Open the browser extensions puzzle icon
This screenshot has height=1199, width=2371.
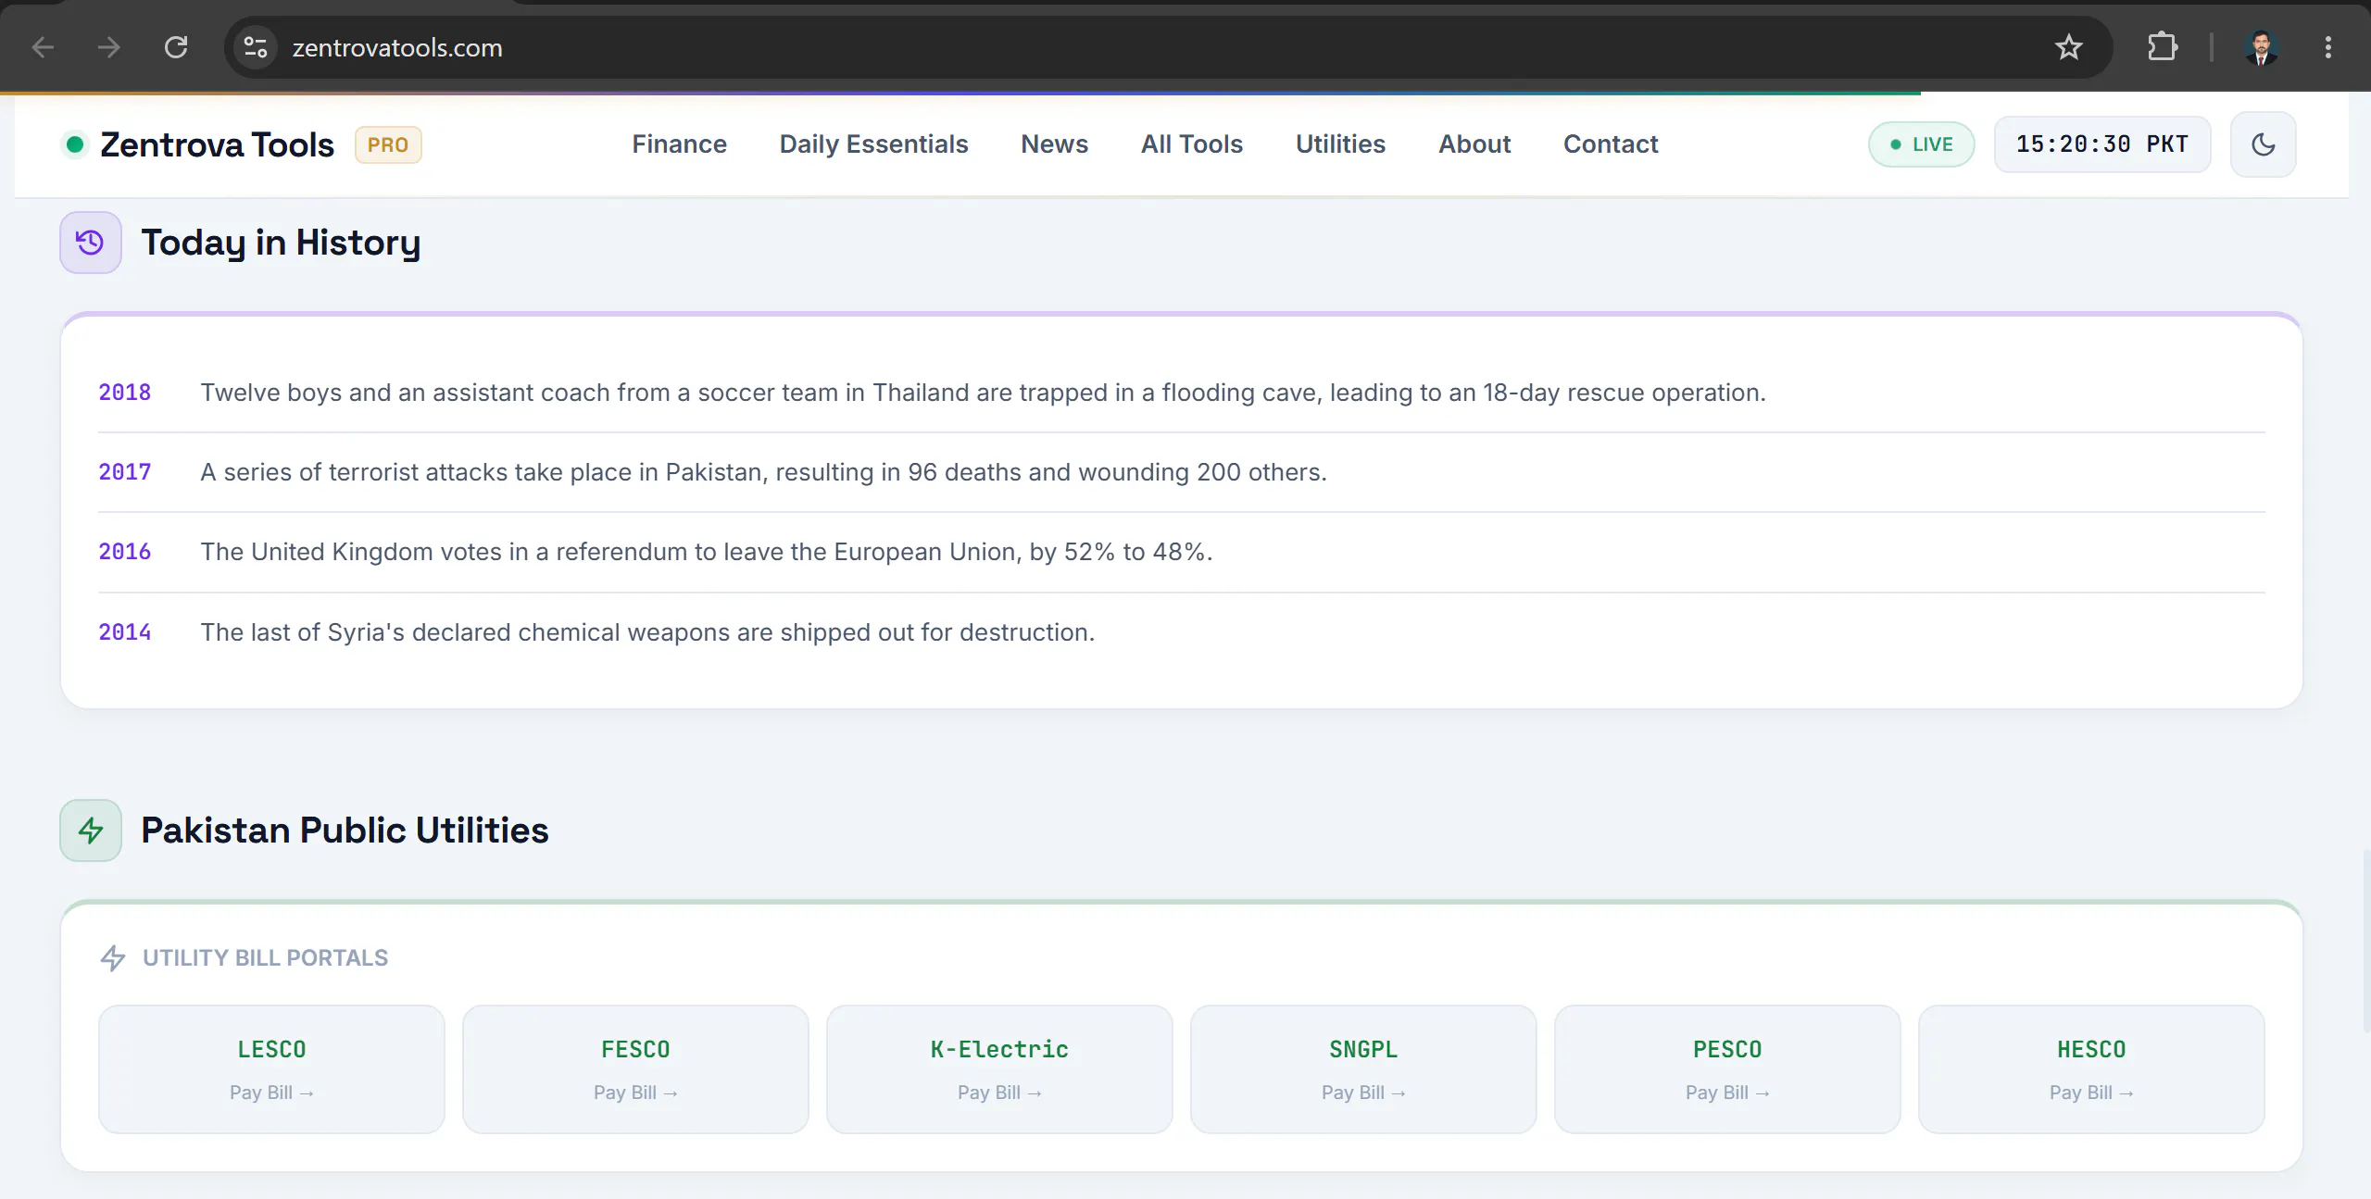point(2163,47)
